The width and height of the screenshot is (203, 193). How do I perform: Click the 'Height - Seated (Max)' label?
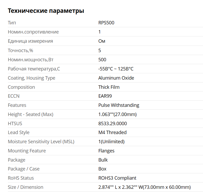click(x=31, y=114)
